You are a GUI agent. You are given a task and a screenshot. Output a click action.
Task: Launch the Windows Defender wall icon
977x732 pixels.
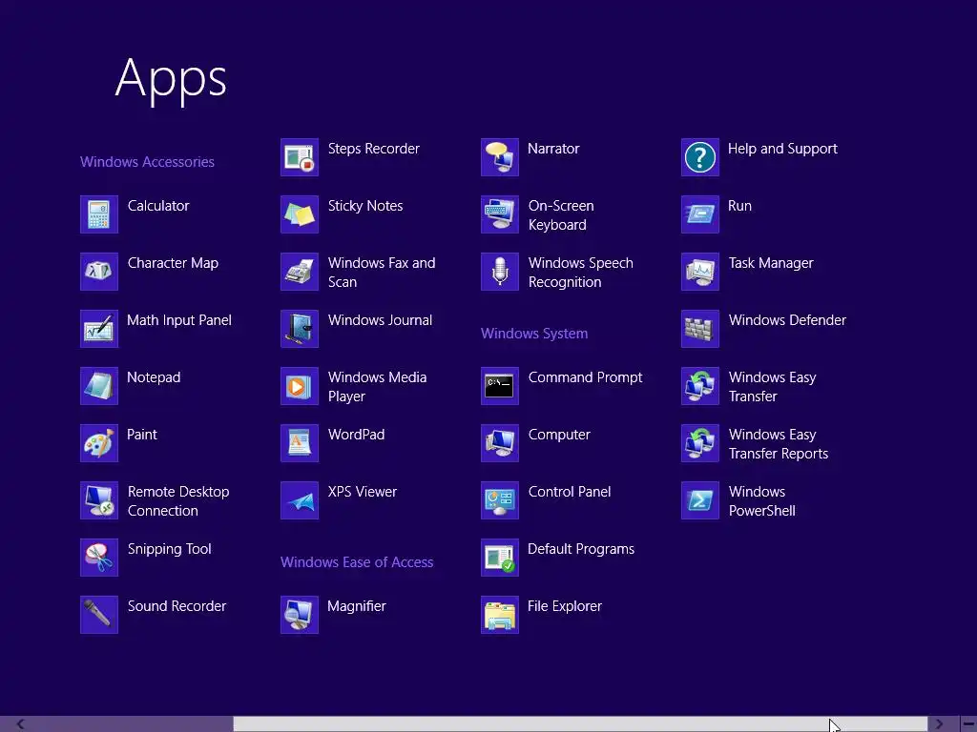click(x=700, y=329)
